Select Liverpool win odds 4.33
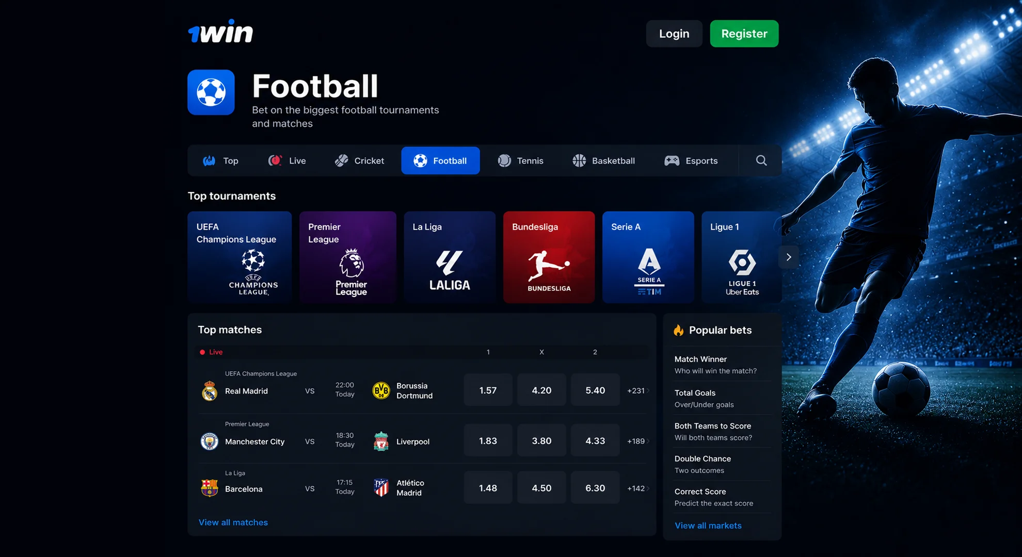The height and width of the screenshot is (557, 1022). click(x=595, y=440)
